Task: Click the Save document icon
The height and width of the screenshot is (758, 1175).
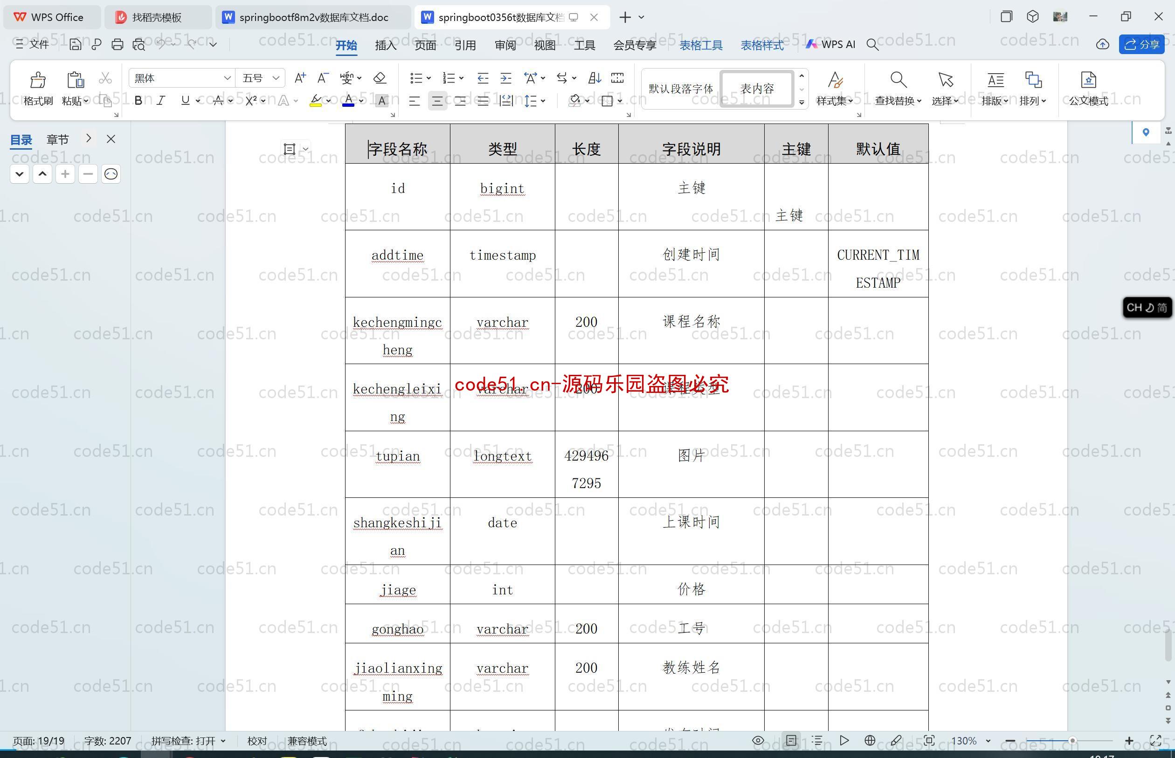Action: tap(76, 44)
